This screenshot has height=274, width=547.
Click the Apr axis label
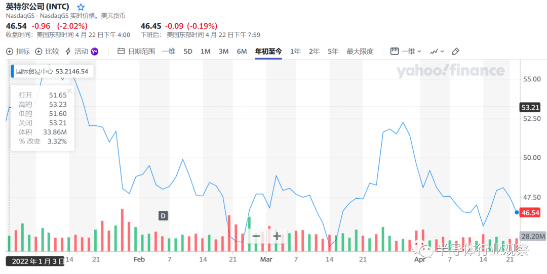click(x=419, y=259)
